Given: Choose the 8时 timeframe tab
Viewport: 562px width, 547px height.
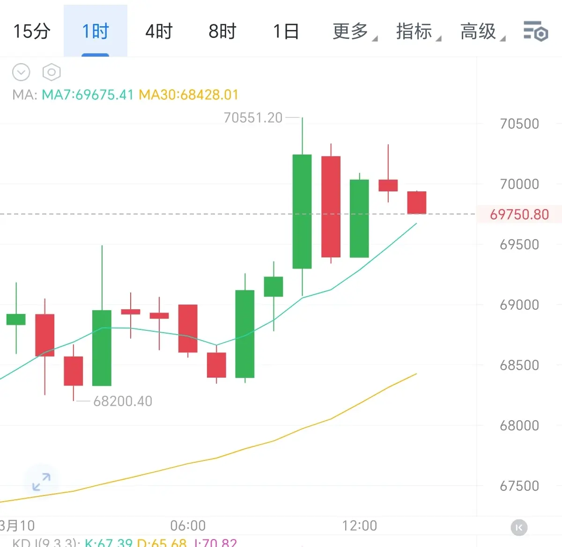Looking at the screenshot, I should [222, 31].
